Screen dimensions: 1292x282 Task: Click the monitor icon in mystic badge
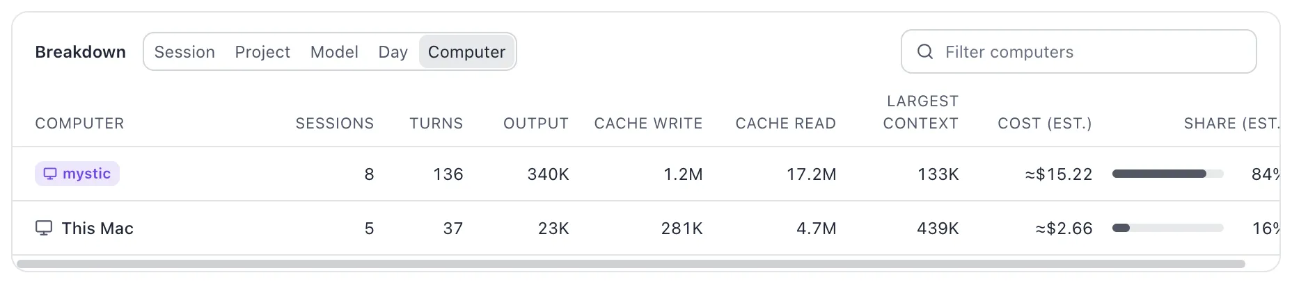(50, 174)
